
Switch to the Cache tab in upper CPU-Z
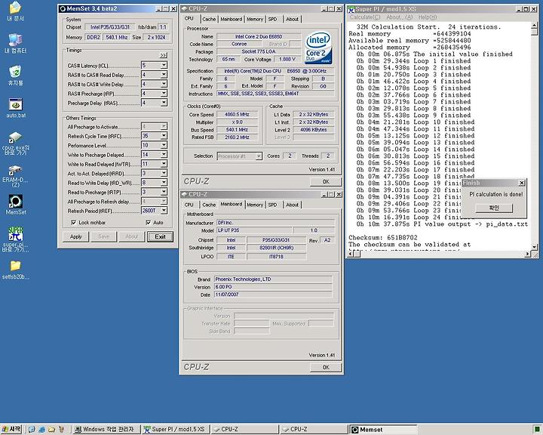pyautogui.click(x=209, y=20)
